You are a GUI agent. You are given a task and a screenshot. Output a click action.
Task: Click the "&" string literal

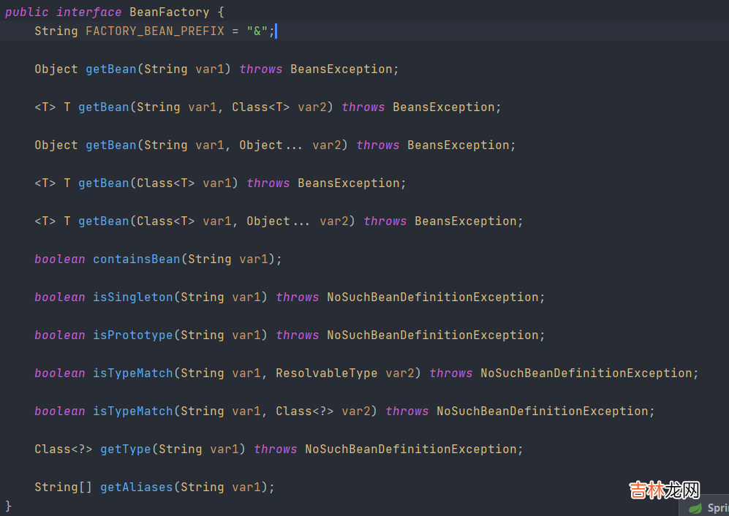click(x=257, y=31)
